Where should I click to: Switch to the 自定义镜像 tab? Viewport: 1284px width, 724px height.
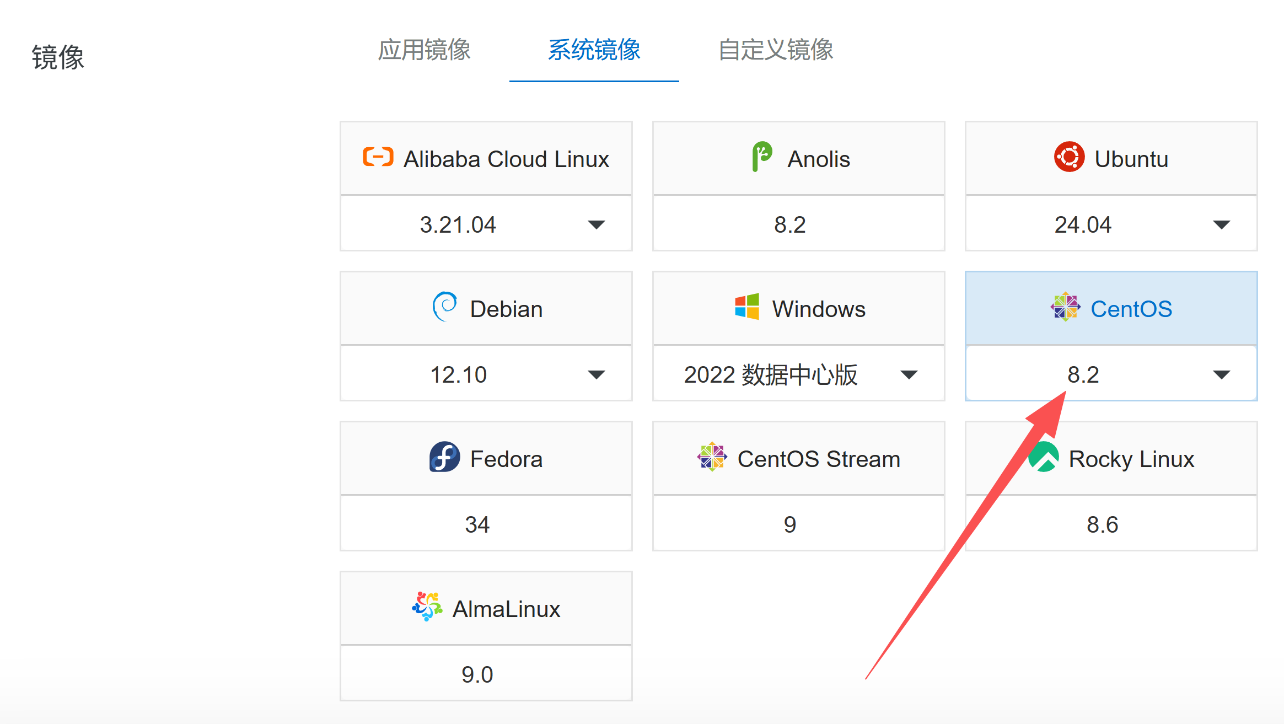coord(776,50)
